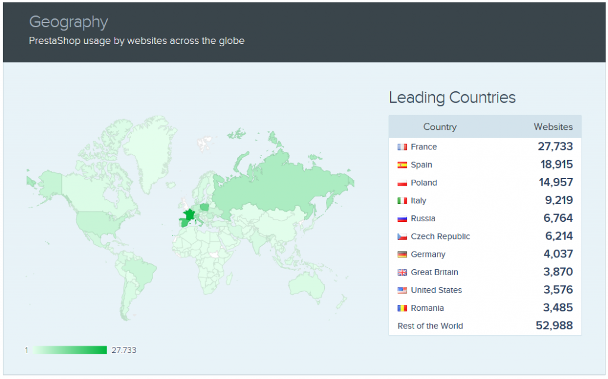Click the Germany flag icon
608x379 pixels.
(402, 254)
